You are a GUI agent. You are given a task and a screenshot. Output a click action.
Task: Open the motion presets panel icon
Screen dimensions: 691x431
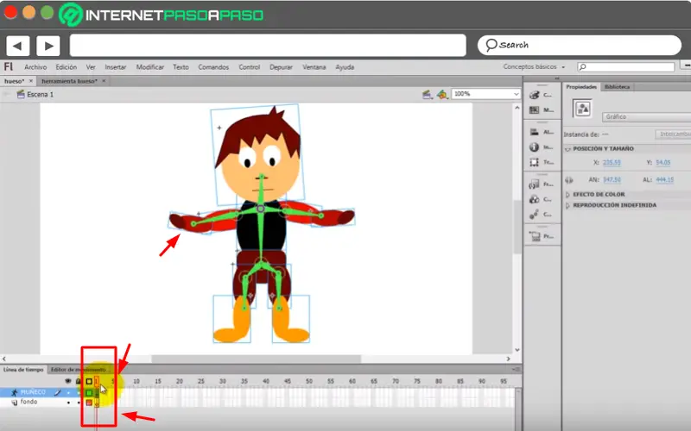click(x=534, y=214)
